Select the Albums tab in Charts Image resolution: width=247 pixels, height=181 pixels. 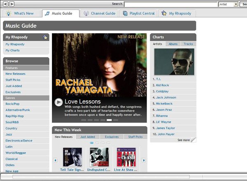(x=173, y=44)
